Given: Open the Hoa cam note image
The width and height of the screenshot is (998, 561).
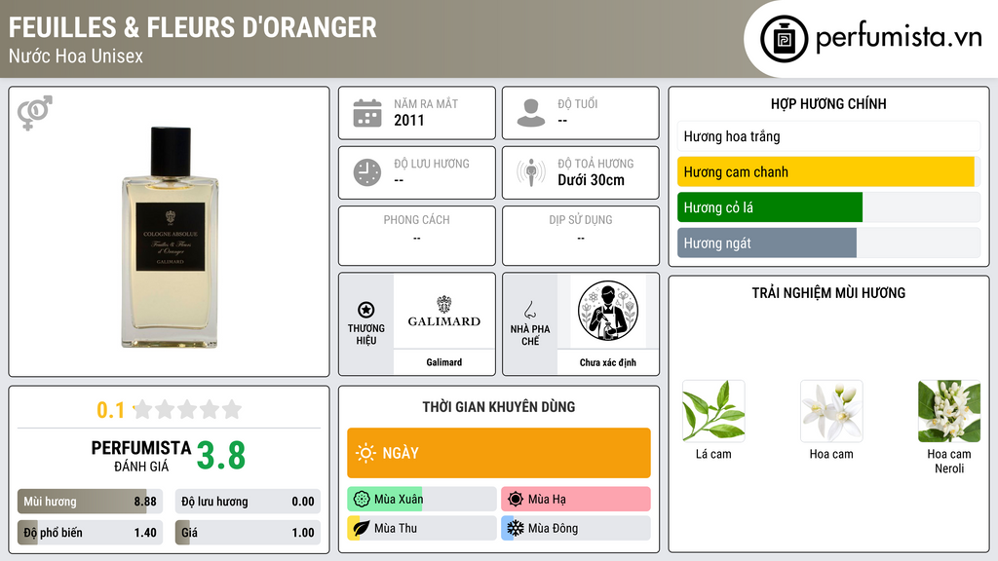Looking at the screenshot, I should point(831,411).
